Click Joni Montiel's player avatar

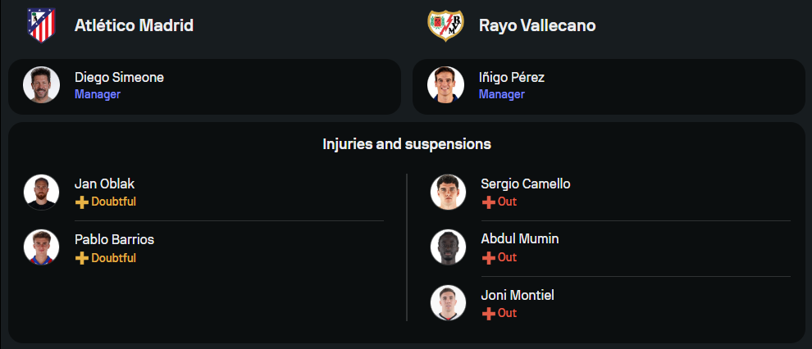(x=448, y=303)
